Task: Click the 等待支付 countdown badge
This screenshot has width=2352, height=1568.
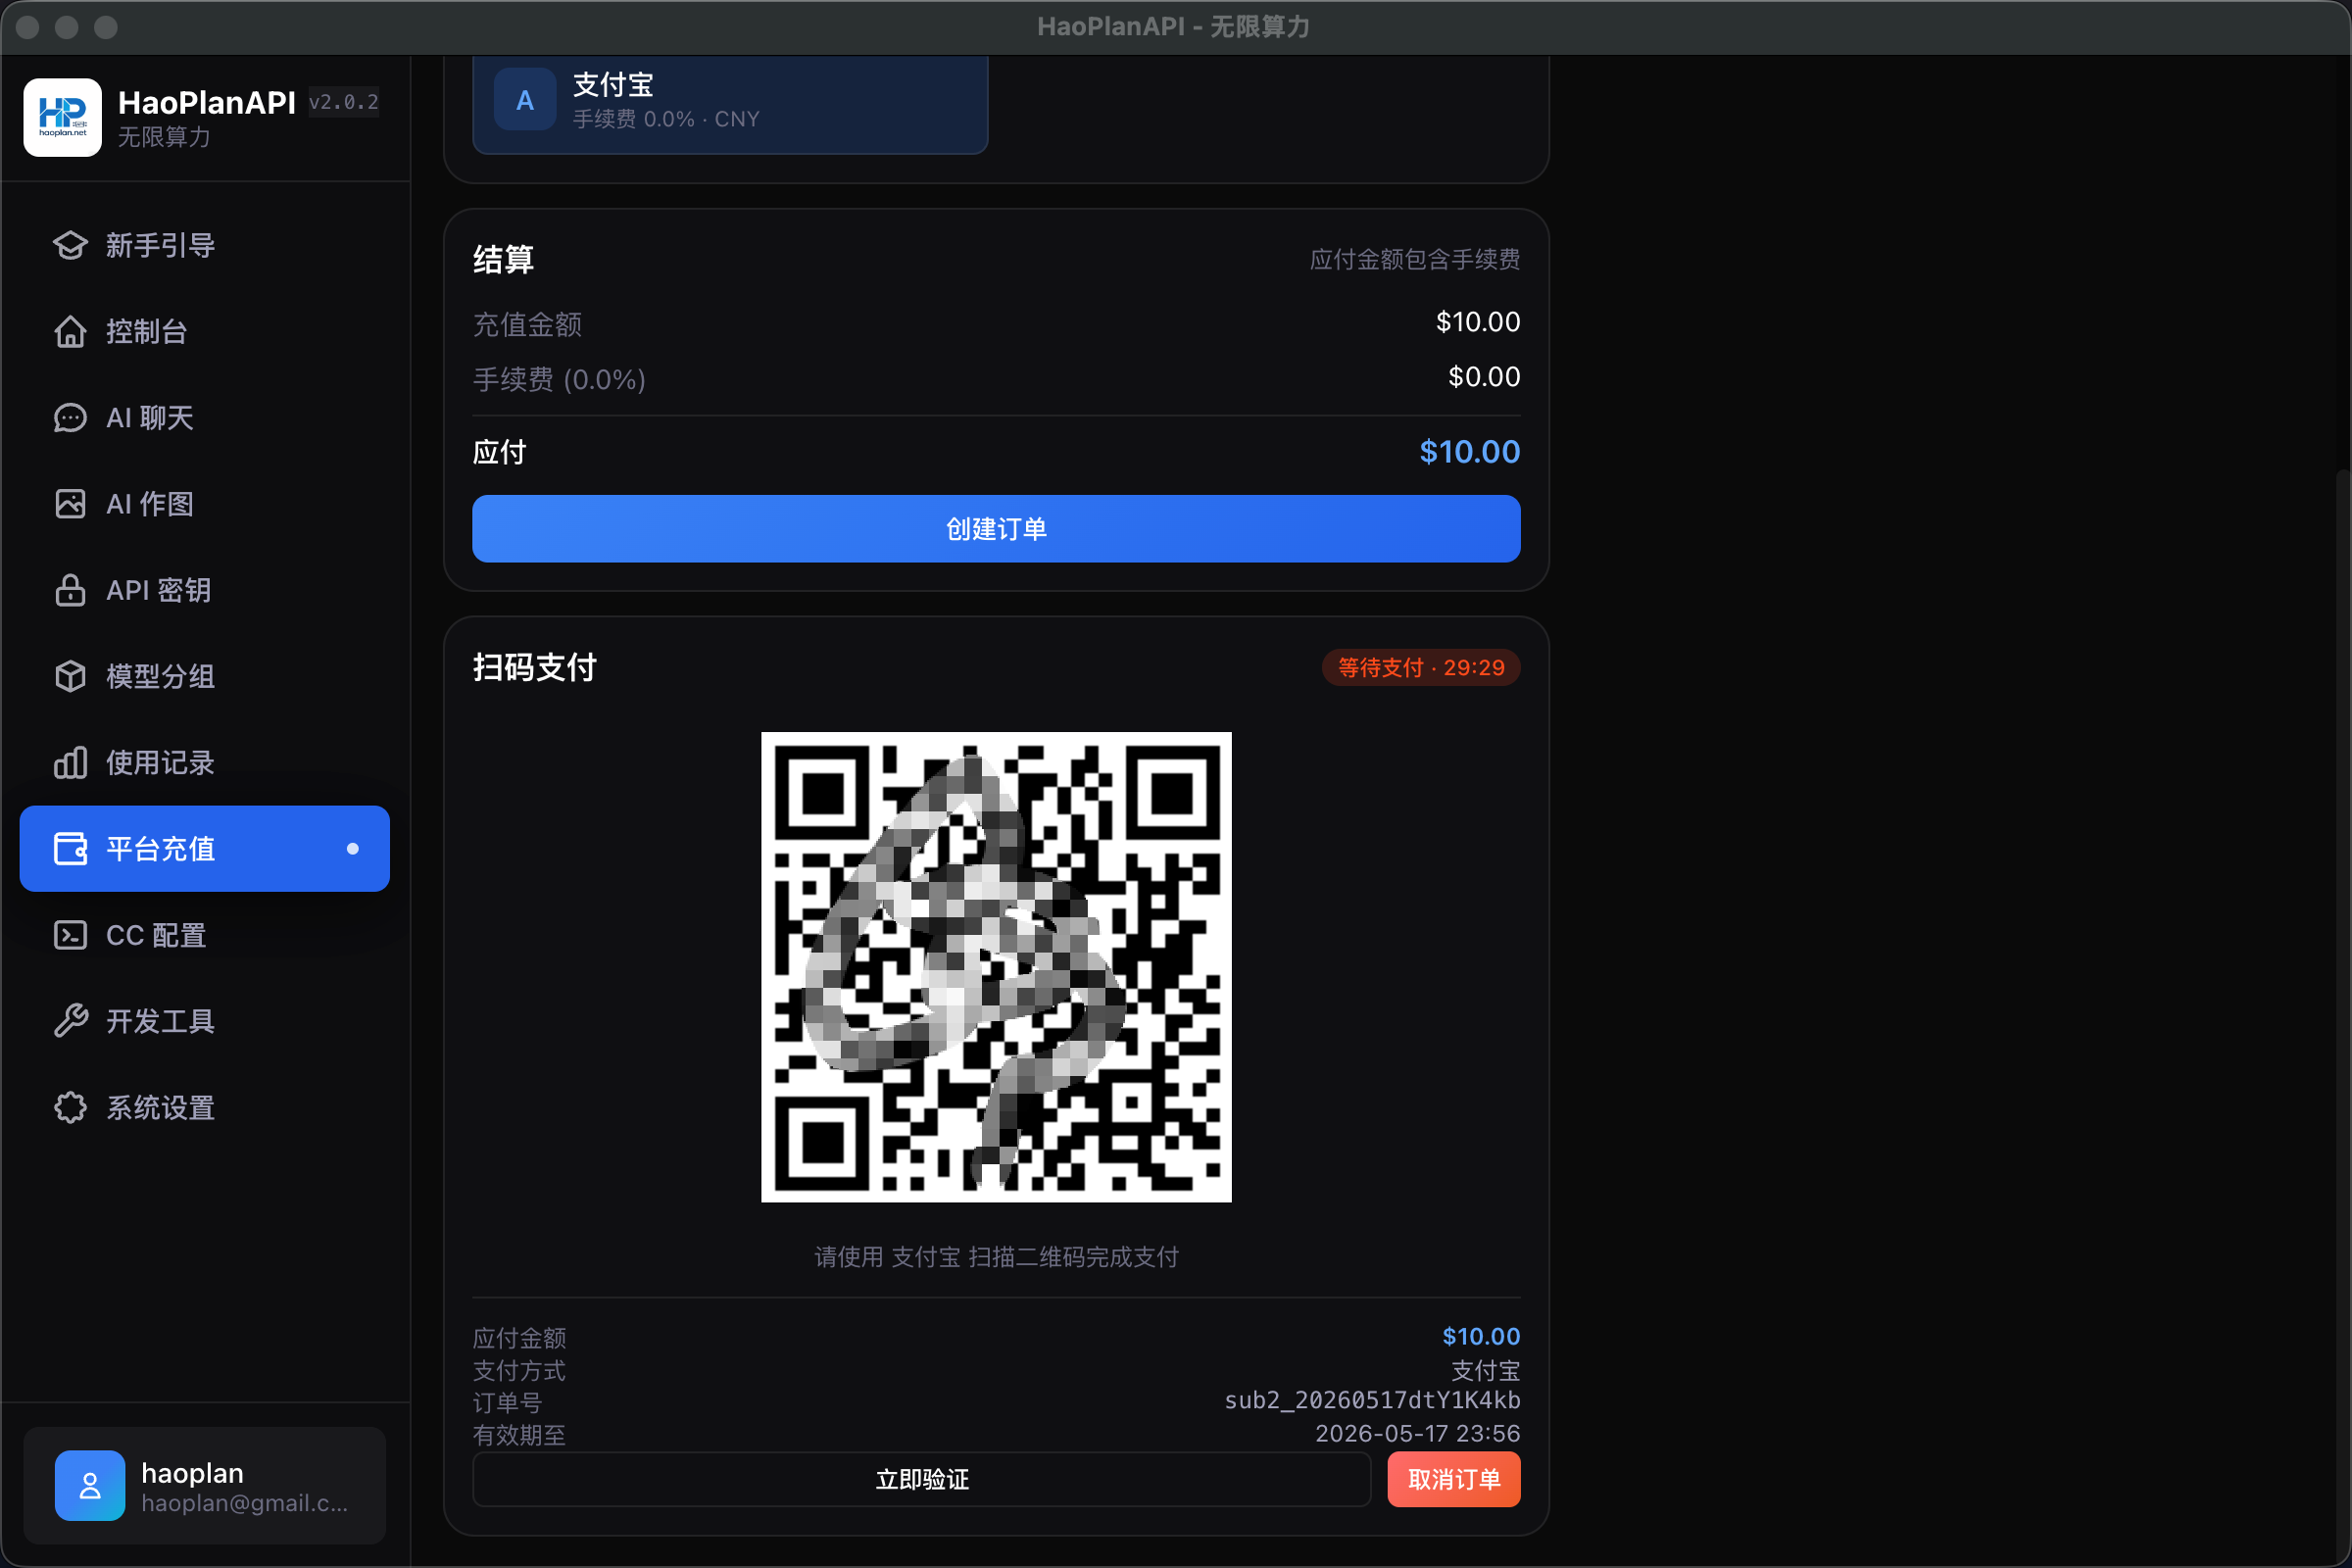Action: 1421,667
